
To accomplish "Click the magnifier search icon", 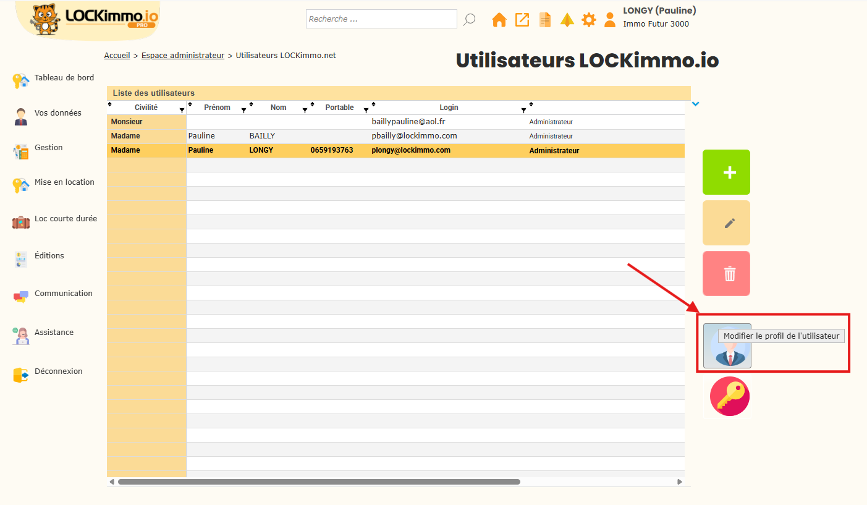I will tap(470, 20).
